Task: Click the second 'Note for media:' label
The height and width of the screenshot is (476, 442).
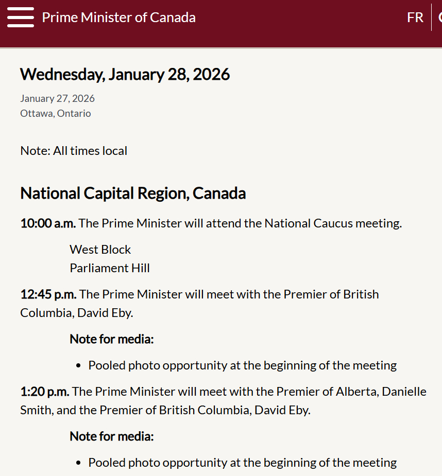Action: click(x=112, y=436)
